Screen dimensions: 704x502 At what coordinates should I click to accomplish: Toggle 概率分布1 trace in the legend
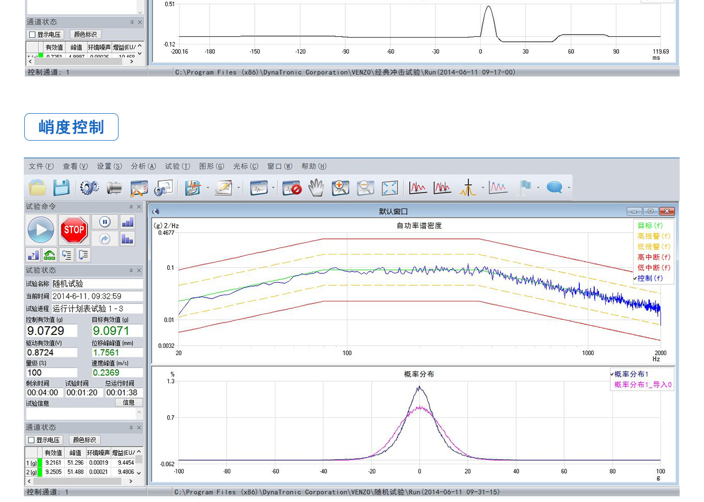point(631,374)
